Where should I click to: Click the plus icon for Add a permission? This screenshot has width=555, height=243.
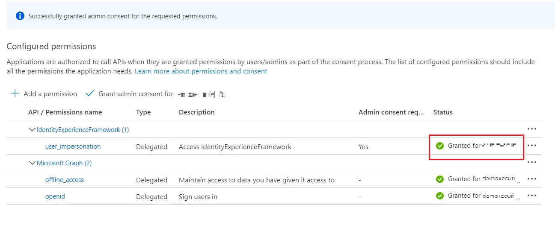point(15,94)
